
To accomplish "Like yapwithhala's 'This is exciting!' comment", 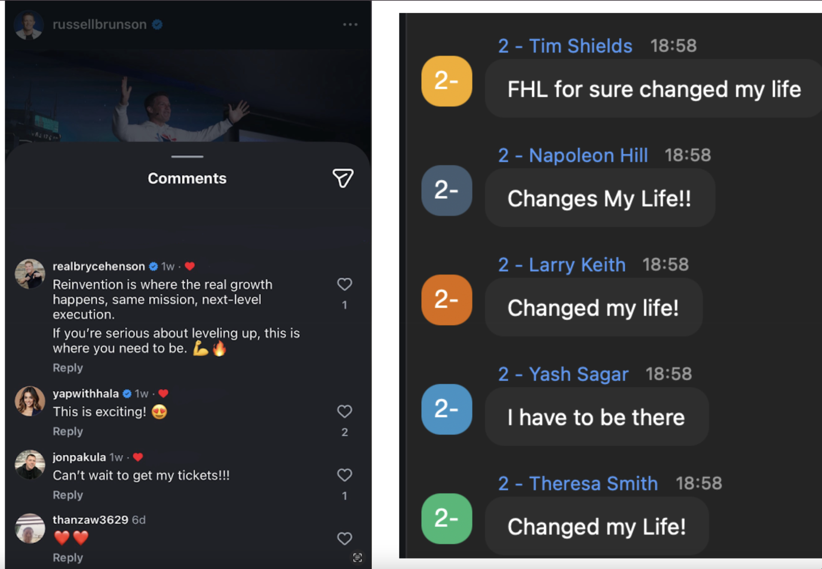I will pyautogui.click(x=344, y=411).
